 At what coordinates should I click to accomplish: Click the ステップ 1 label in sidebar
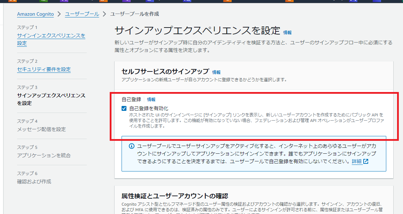[x=27, y=28]
